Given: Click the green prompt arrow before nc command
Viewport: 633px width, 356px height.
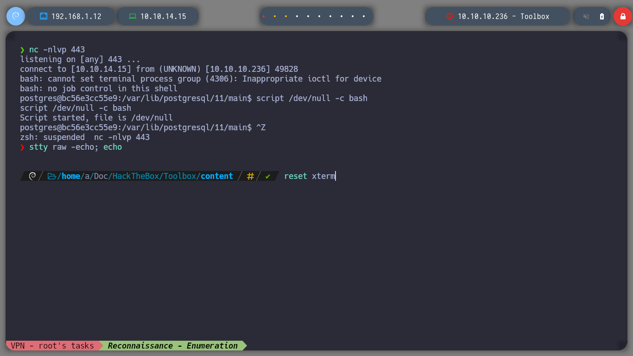Looking at the screenshot, I should point(22,50).
